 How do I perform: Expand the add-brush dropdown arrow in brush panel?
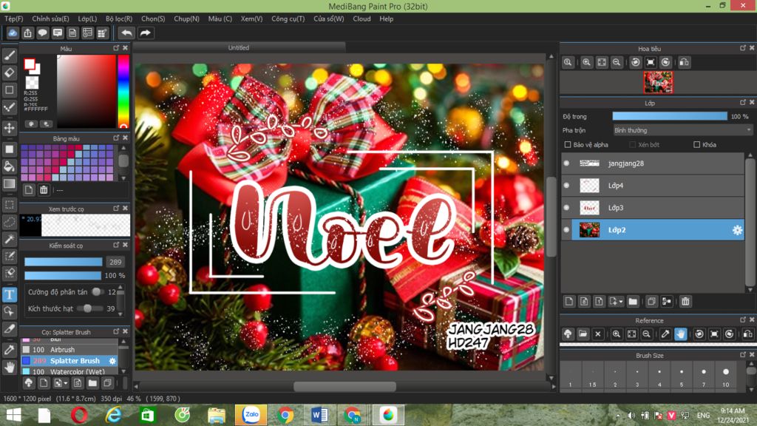[65, 384]
